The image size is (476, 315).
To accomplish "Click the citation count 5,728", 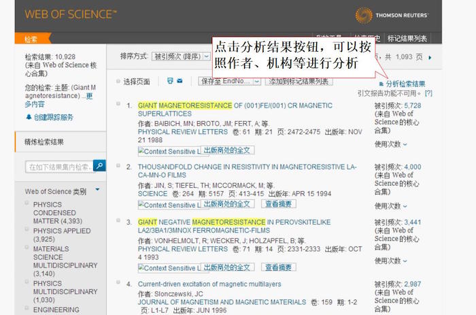I will coord(413,105).
